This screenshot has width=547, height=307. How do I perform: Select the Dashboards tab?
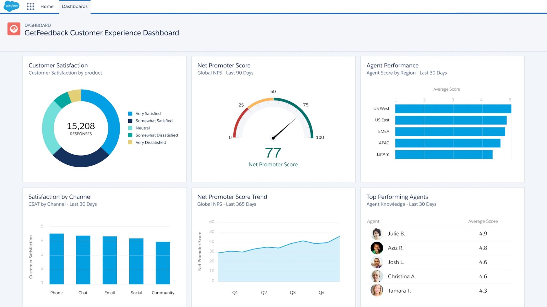click(x=75, y=6)
